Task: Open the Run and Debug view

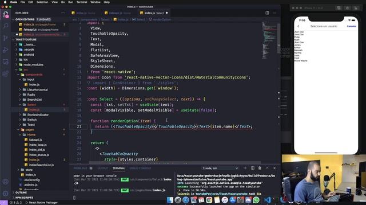Action: (x=5, y=50)
